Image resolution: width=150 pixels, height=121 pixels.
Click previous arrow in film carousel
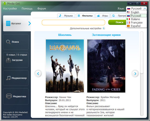pos(38,74)
